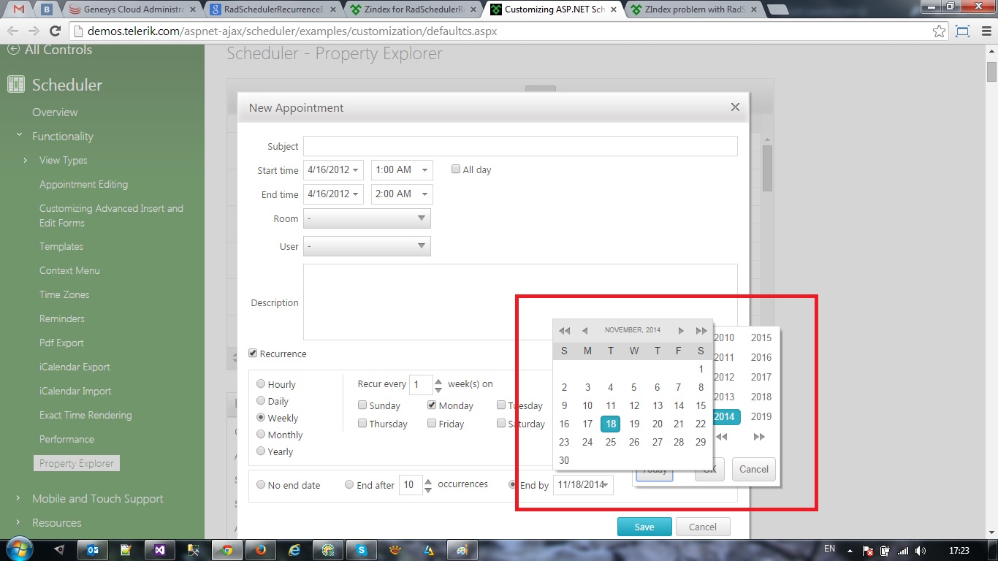Viewport: 998px width, 561px height.
Task: Click the volume speaker icon in system tray
Action: click(921, 551)
